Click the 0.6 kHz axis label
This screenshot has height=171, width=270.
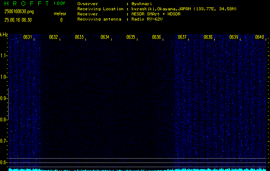point(3,162)
